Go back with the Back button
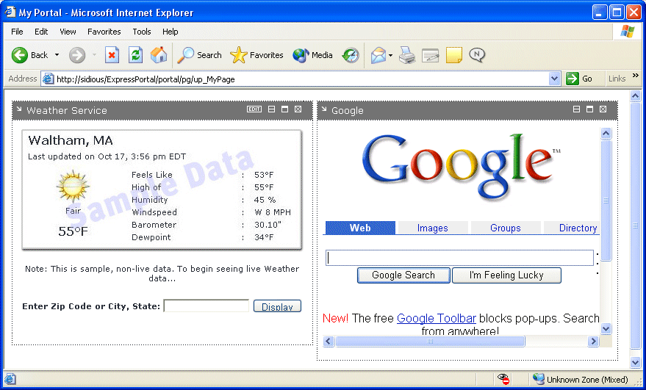Viewport: 646px width, 390px height. [x=29, y=55]
